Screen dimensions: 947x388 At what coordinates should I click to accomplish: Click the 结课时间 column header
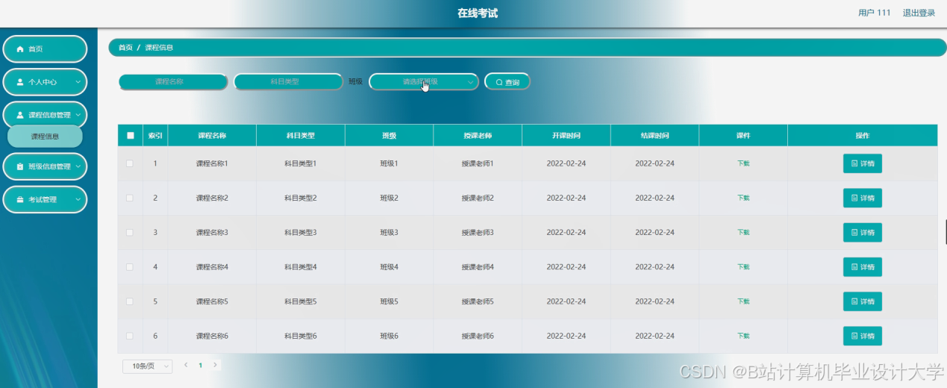[654, 136]
